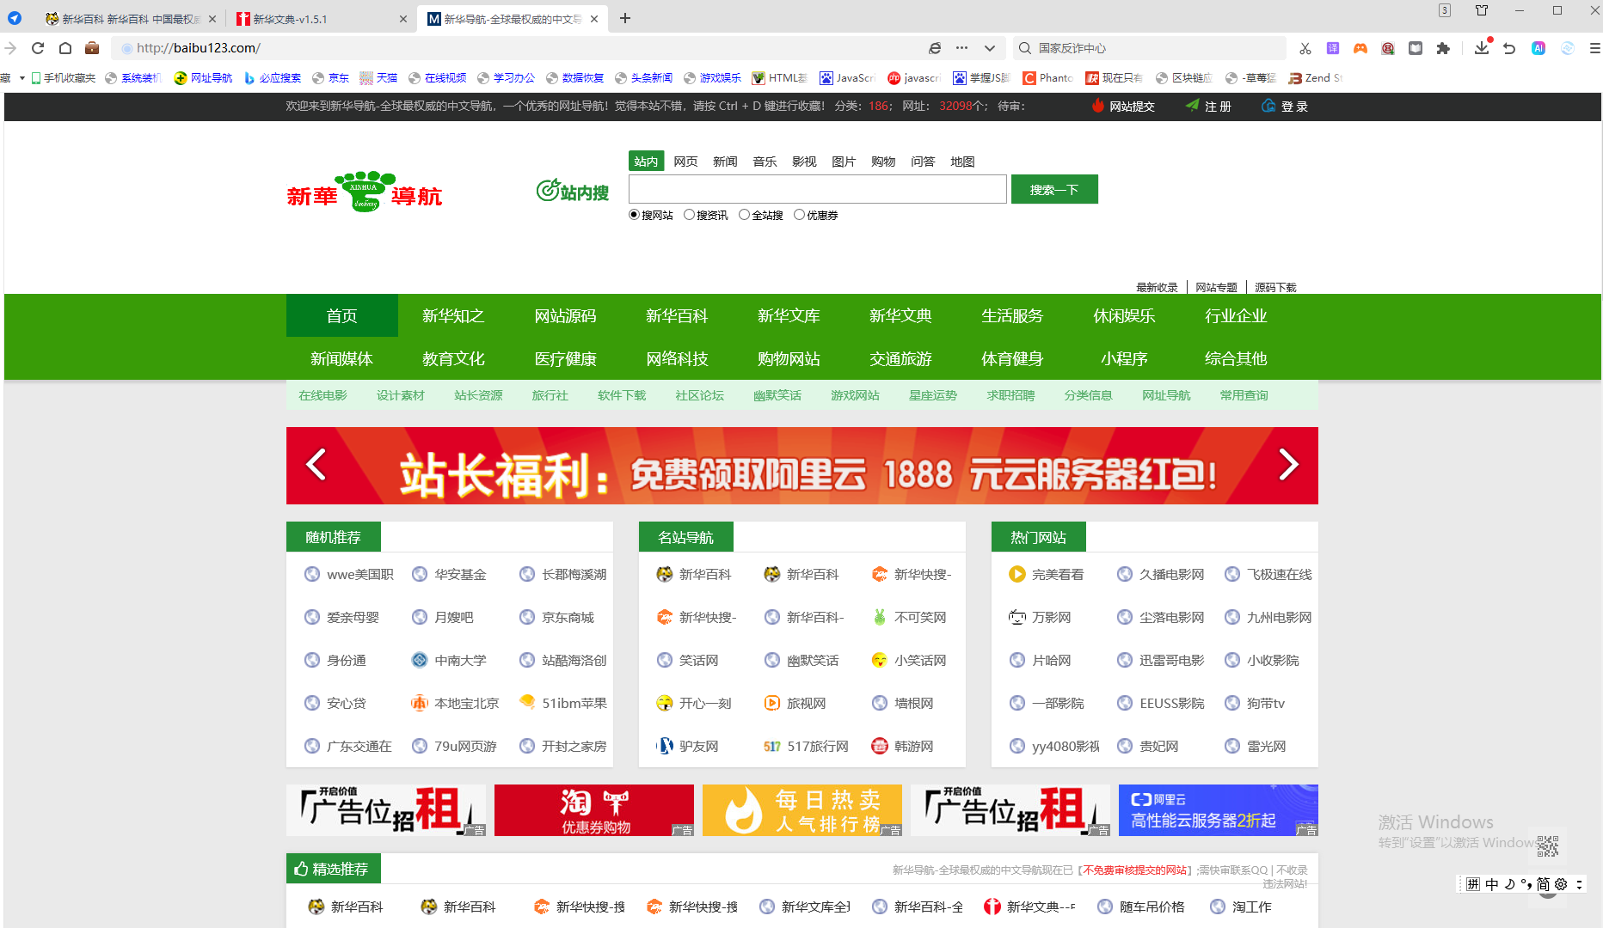
Task: Open the 最新收录 link
Action: click(1157, 287)
